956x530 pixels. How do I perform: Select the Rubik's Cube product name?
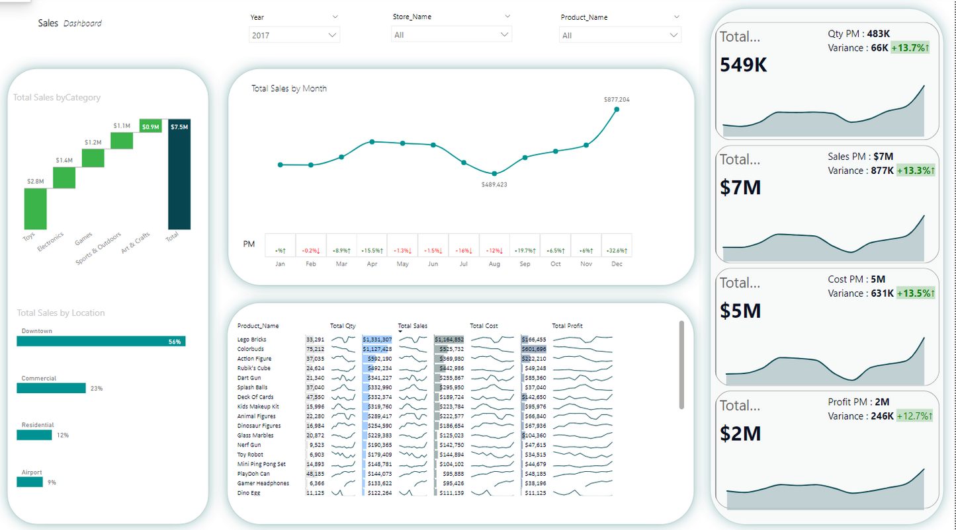pyautogui.click(x=254, y=368)
